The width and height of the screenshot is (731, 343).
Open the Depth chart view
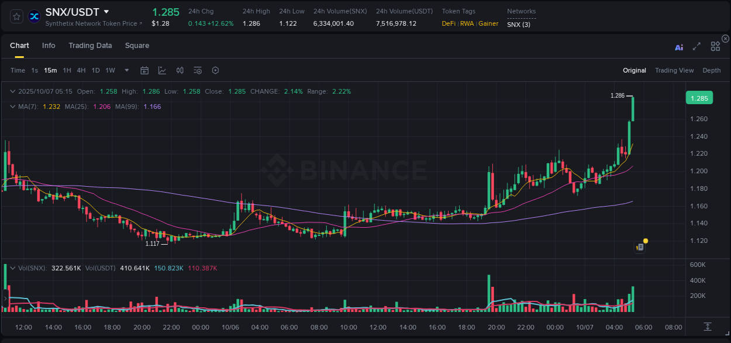(x=711, y=70)
